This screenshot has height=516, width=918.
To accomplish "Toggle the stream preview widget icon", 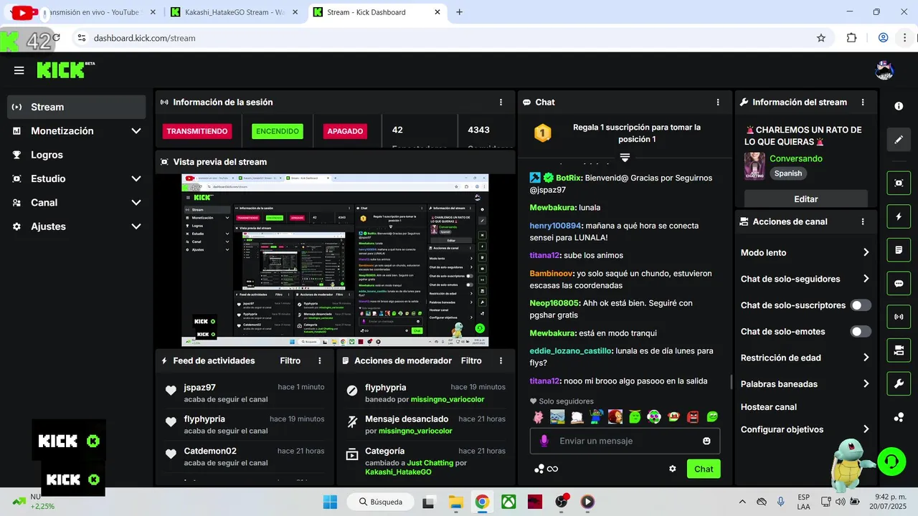I will (899, 183).
